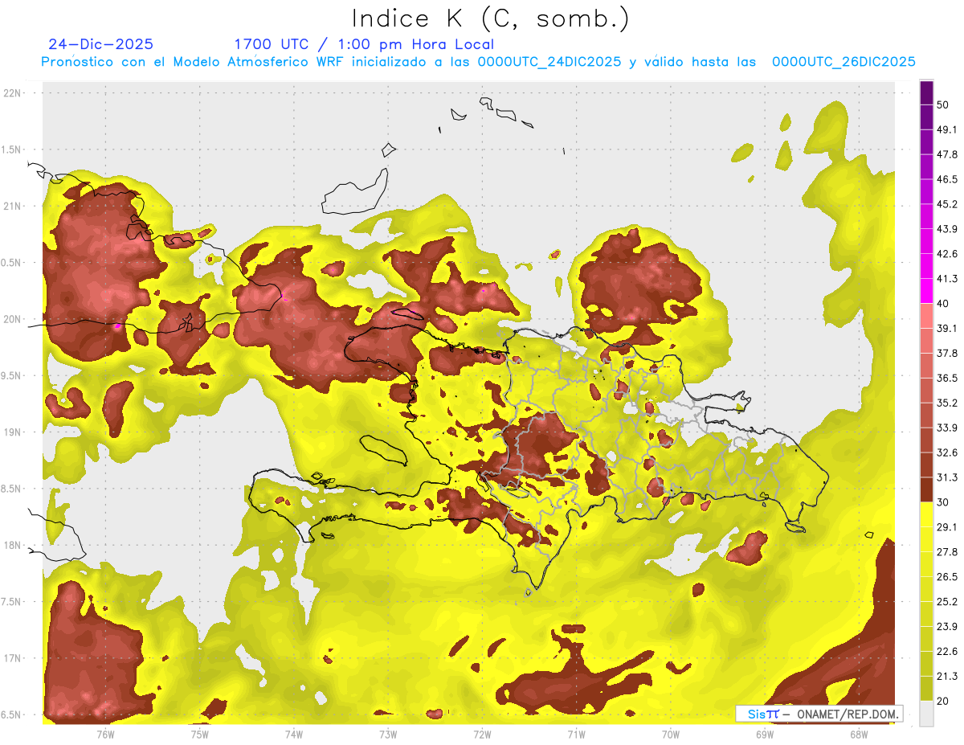Image resolution: width=964 pixels, height=745 pixels.
Task: Select the '9.5N' latitude axis label
Action: click(11, 376)
